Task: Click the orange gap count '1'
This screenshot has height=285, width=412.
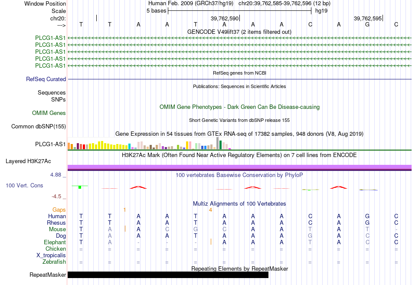Action: [124, 210]
